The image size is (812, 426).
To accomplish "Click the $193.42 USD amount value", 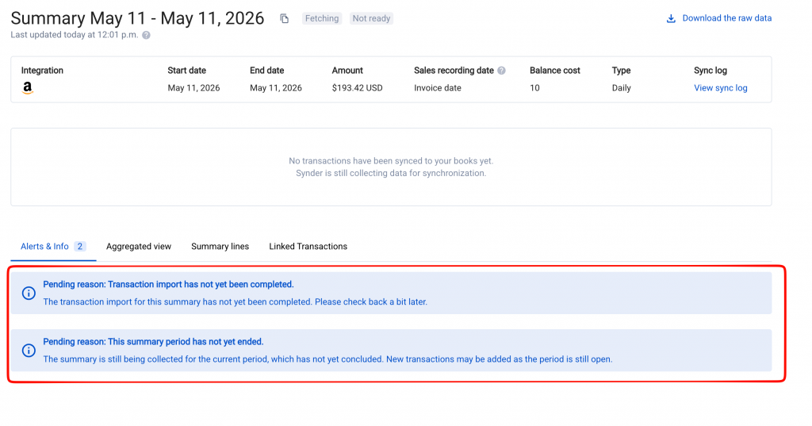I will (358, 88).
